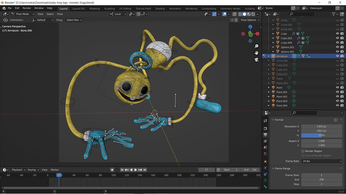Click the Resolution X value field
This screenshot has height=194, width=346.
pos(322,126)
